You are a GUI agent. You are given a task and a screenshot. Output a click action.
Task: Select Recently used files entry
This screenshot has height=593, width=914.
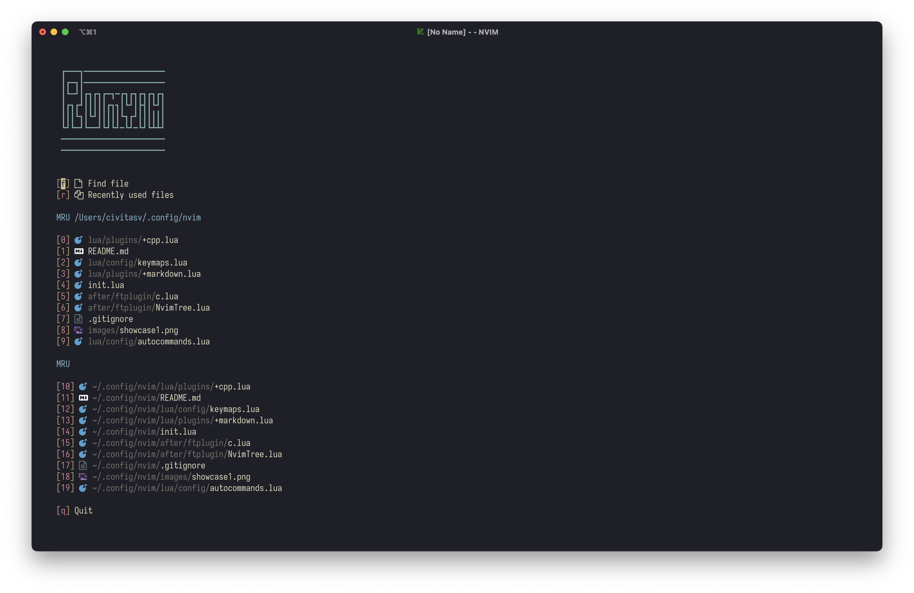(131, 195)
